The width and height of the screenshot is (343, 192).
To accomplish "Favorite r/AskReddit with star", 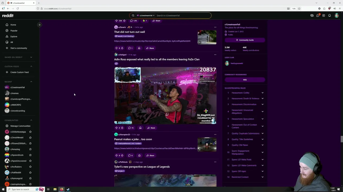I will 30,173.
